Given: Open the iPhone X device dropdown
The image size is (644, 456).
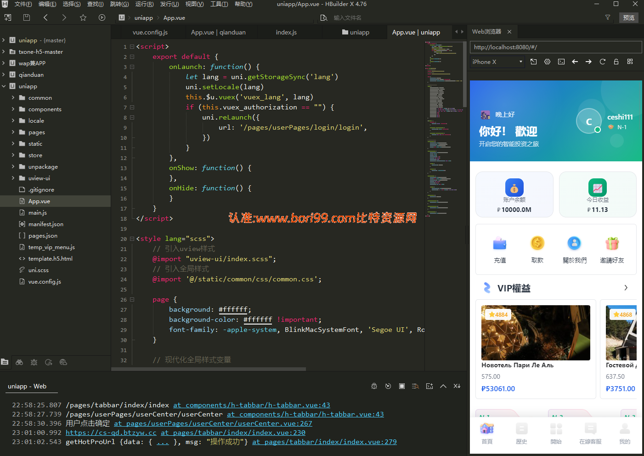Looking at the screenshot, I should pos(497,62).
